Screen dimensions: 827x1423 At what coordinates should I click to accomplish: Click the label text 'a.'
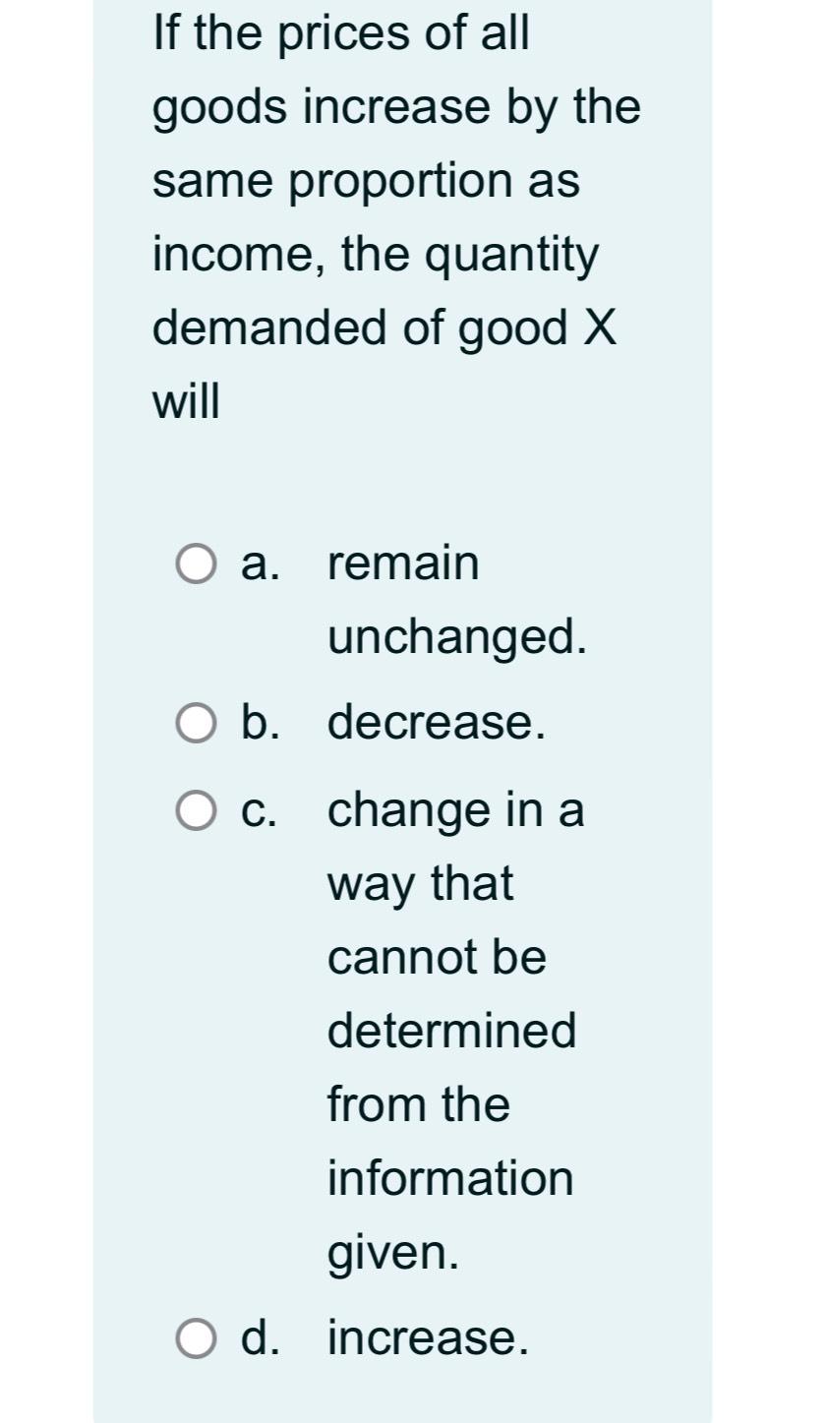coord(258,563)
